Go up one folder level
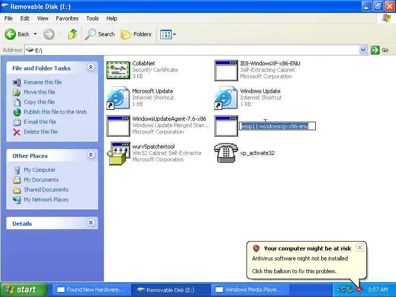The image size is (396, 297). [73, 34]
